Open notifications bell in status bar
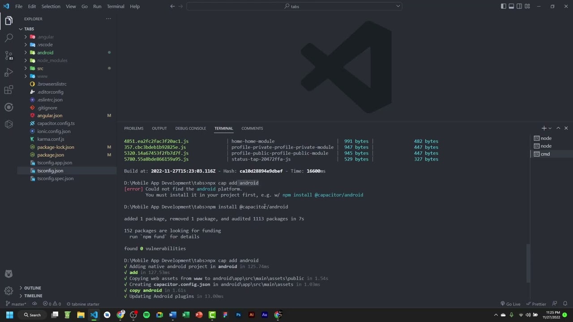The image size is (573, 322). (x=565, y=304)
